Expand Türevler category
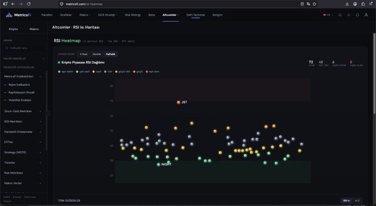Image resolution: width=376 pixels, height=206 pixels. [22, 162]
